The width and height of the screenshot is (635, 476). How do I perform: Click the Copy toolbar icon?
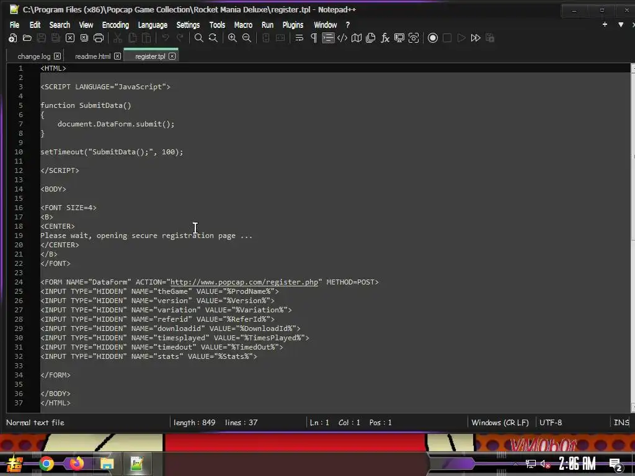132,38
